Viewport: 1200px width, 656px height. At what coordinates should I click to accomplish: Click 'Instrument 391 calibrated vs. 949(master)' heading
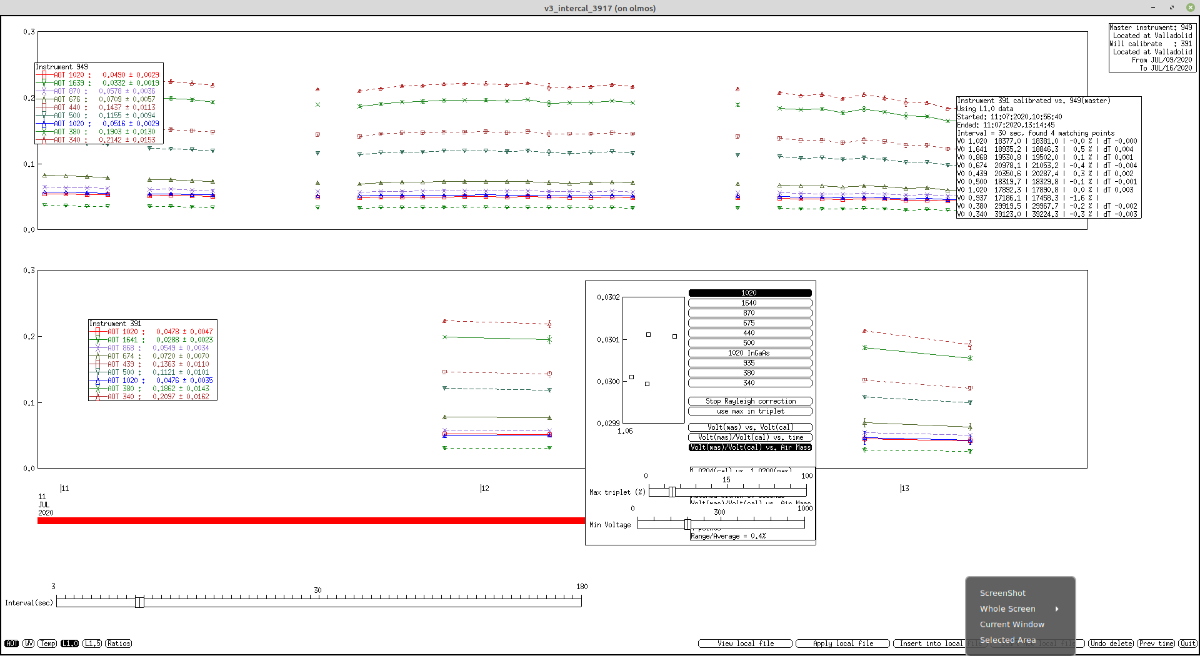(x=1034, y=101)
